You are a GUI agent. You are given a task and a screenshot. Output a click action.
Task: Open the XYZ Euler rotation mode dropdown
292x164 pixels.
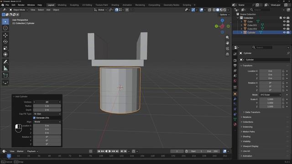point(270,95)
